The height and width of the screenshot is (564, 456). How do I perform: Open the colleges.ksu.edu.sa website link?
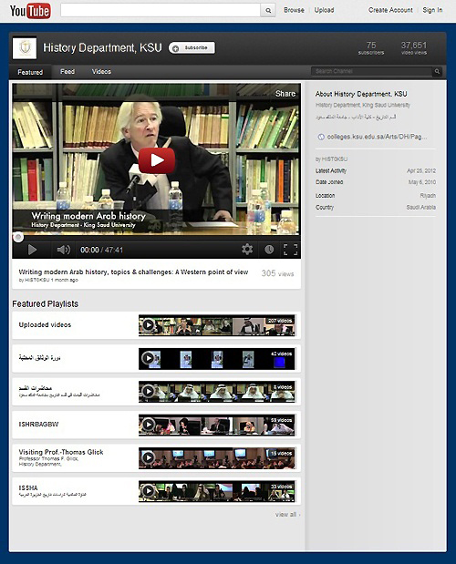pyautogui.click(x=377, y=137)
